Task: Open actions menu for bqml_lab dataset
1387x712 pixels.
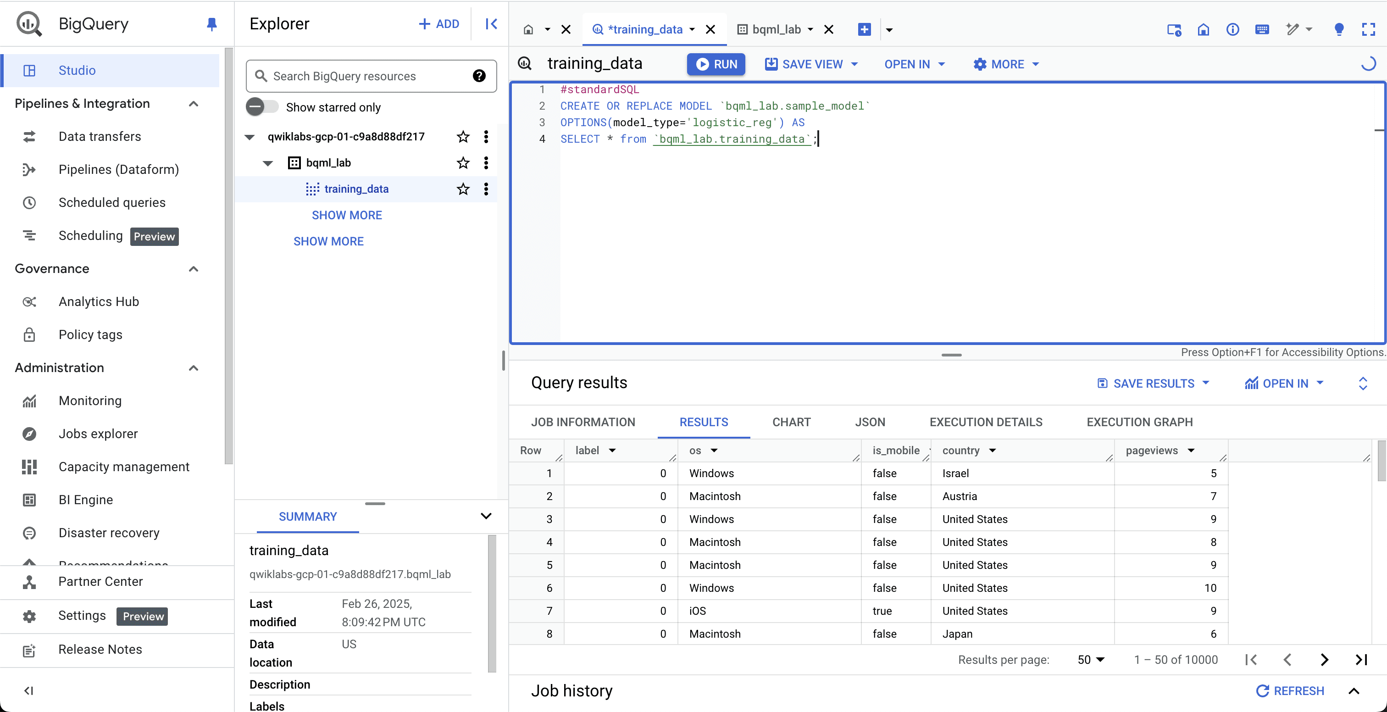Action: point(486,163)
